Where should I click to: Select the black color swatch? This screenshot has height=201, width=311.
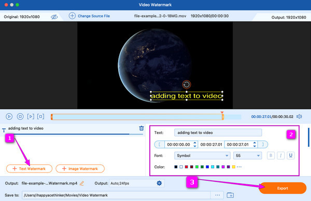pyautogui.click(x=176, y=167)
